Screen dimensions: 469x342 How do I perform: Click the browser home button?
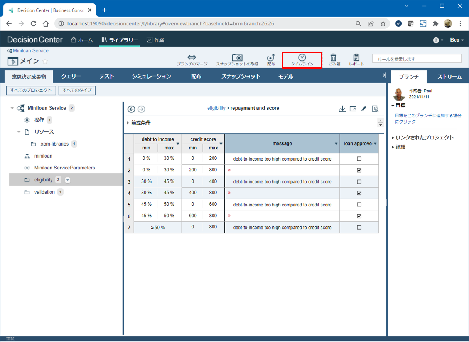pyautogui.click(x=46, y=23)
